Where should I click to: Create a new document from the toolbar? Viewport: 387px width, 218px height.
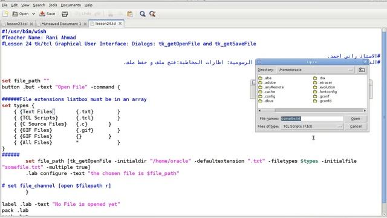[x=5, y=14]
